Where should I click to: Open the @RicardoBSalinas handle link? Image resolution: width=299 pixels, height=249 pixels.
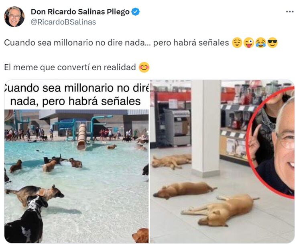[63, 22]
